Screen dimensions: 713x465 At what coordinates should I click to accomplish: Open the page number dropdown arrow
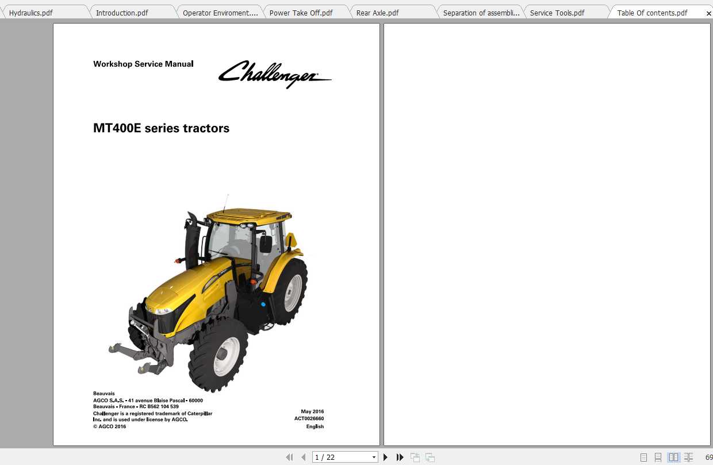click(374, 458)
